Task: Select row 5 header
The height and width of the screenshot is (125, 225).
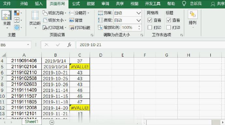Action: [3, 67]
